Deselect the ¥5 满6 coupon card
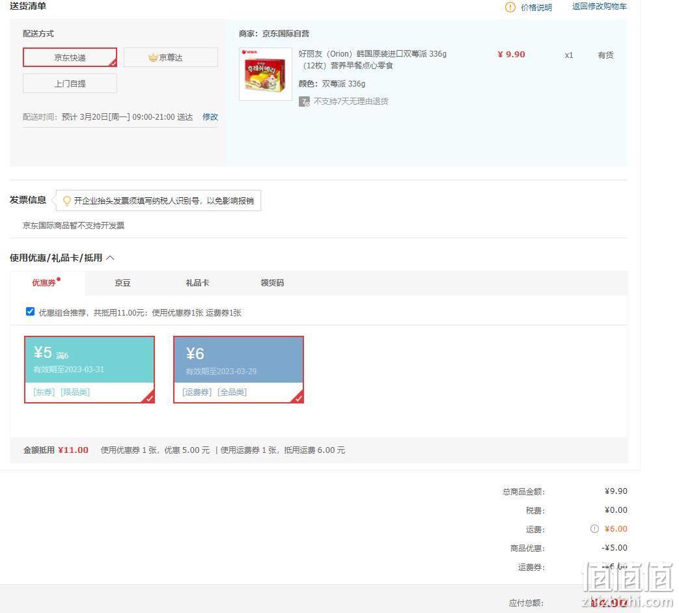Image resolution: width=679 pixels, height=613 pixels. (x=89, y=370)
